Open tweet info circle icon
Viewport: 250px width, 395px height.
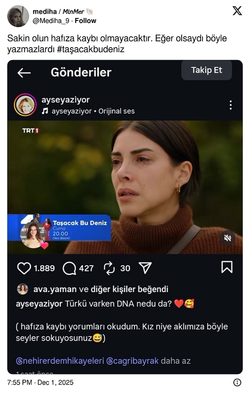coord(237,382)
